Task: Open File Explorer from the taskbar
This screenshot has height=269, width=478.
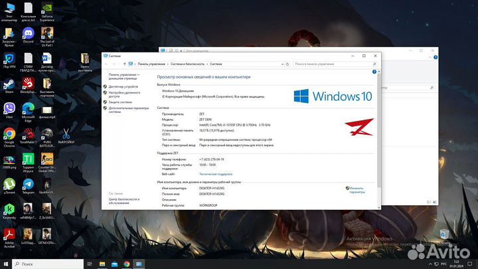Action: coord(102,264)
